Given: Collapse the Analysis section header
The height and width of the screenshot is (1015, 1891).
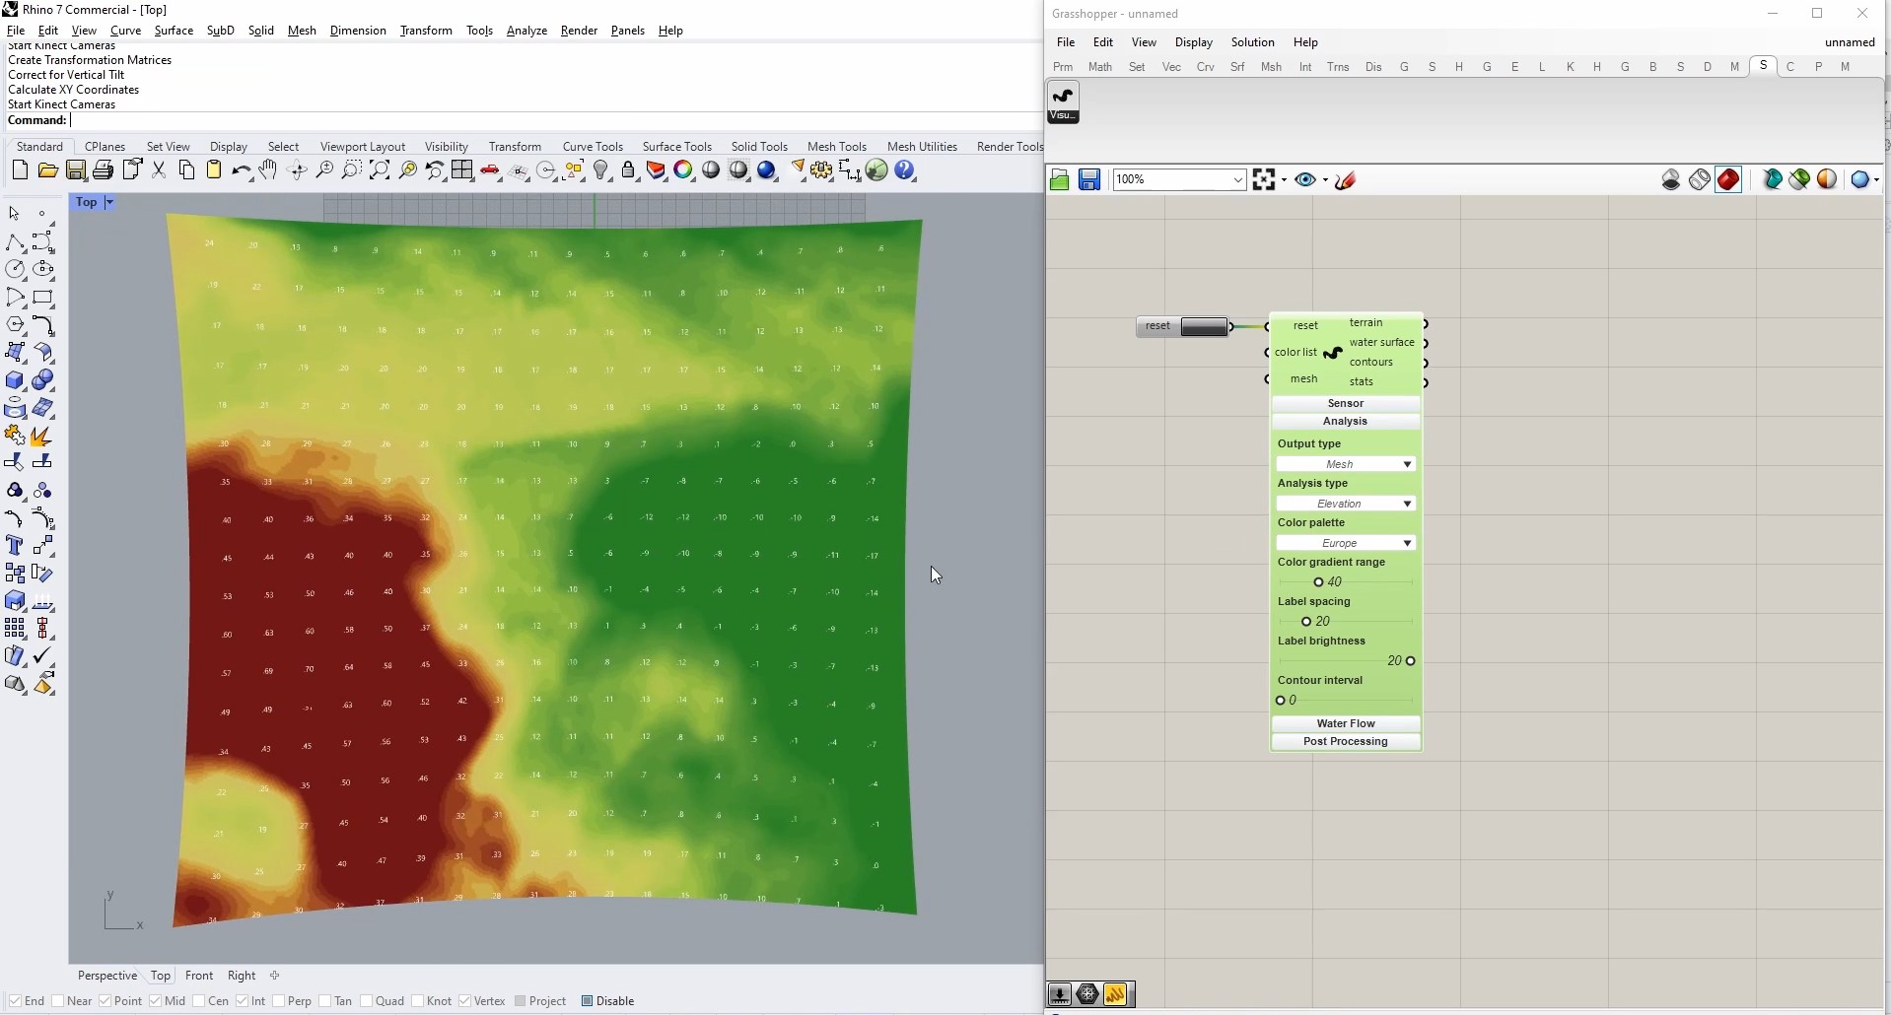Looking at the screenshot, I should [1346, 421].
